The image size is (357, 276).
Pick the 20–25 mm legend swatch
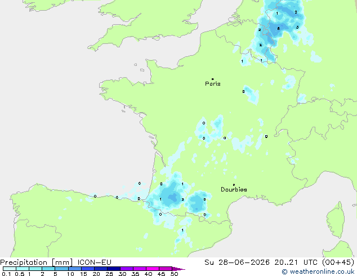coord(101,269)
